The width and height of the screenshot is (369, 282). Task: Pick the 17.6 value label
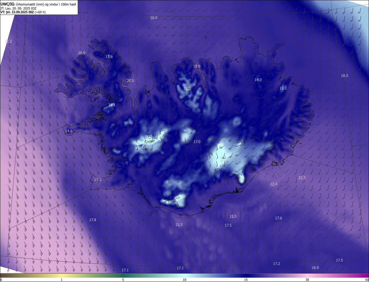[x=278, y=218]
